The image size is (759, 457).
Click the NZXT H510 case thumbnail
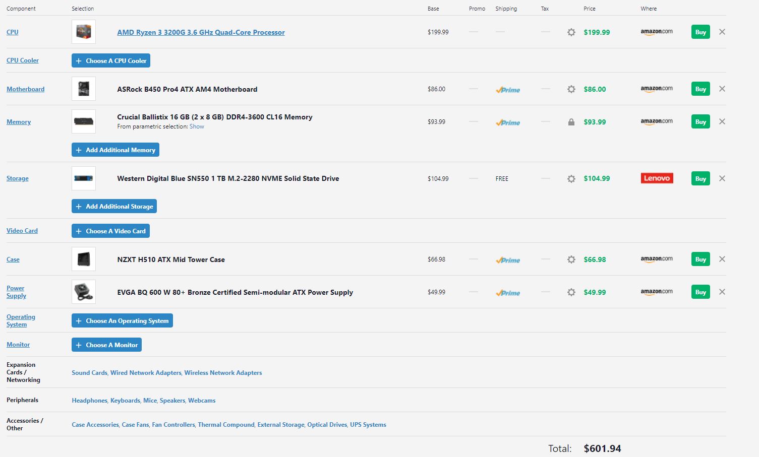(x=84, y=259)
